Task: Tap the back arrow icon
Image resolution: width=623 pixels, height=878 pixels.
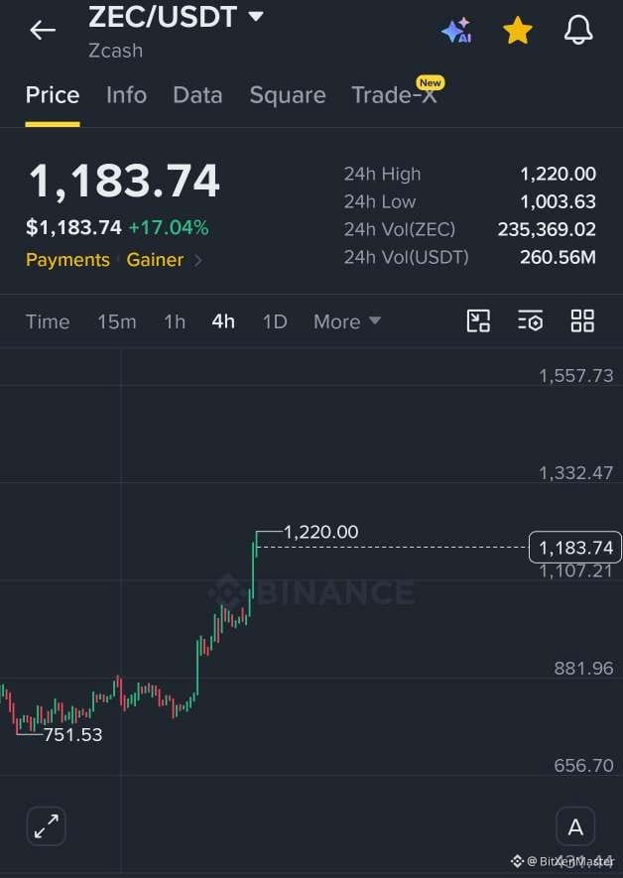Action: click(43, 30)
